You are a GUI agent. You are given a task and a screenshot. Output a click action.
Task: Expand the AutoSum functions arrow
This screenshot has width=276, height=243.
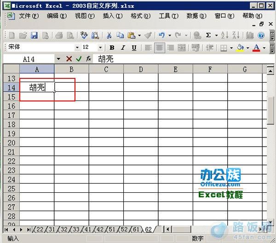tap(217, 36)
